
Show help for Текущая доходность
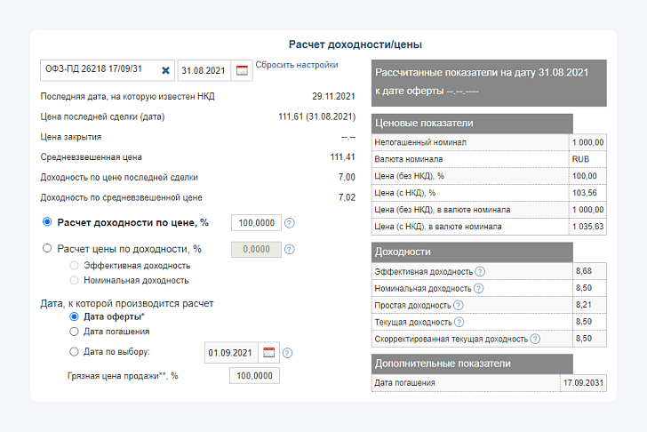pos(459,323)
